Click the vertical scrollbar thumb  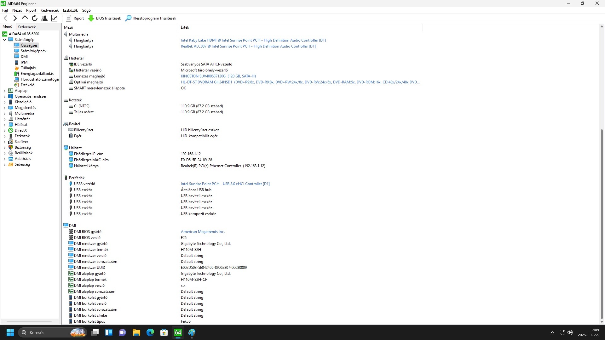[602, 224]
